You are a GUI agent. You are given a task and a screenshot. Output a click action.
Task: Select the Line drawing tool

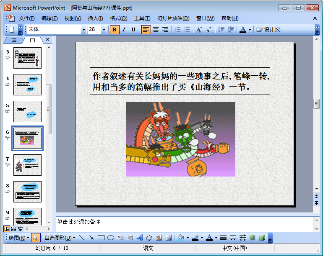[x=82, y=238]
